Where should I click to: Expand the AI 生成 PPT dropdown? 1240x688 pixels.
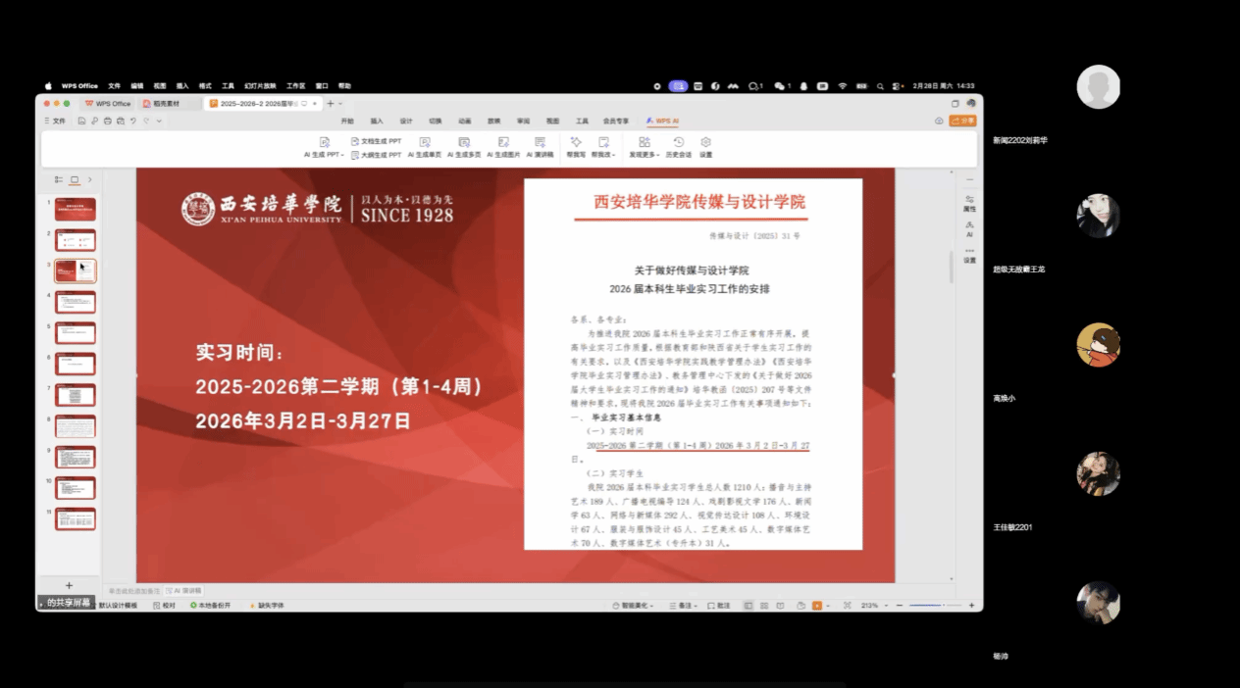(323, 155)
